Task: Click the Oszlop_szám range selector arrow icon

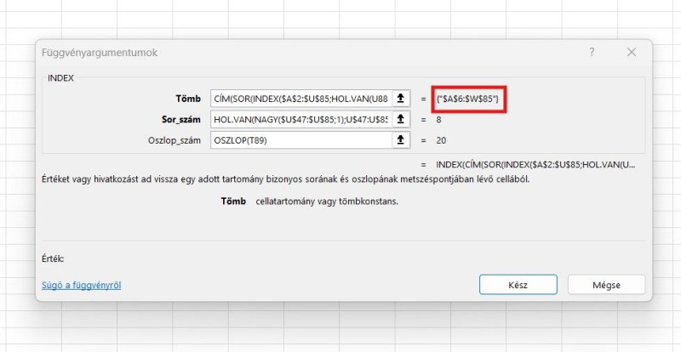Action: [x=401, y=140]
